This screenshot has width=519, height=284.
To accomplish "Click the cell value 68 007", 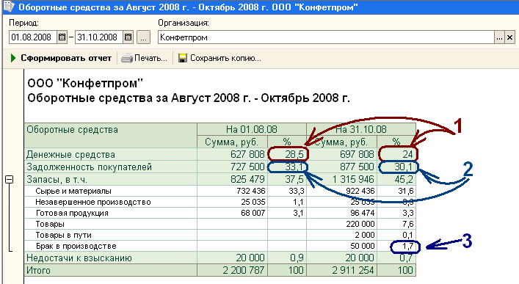I will coord(253,213).
